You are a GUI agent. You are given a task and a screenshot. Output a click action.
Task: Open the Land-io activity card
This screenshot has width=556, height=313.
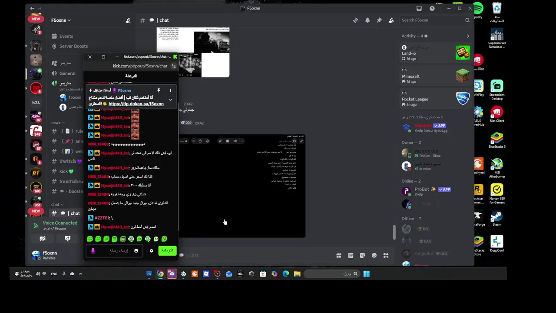436,53
